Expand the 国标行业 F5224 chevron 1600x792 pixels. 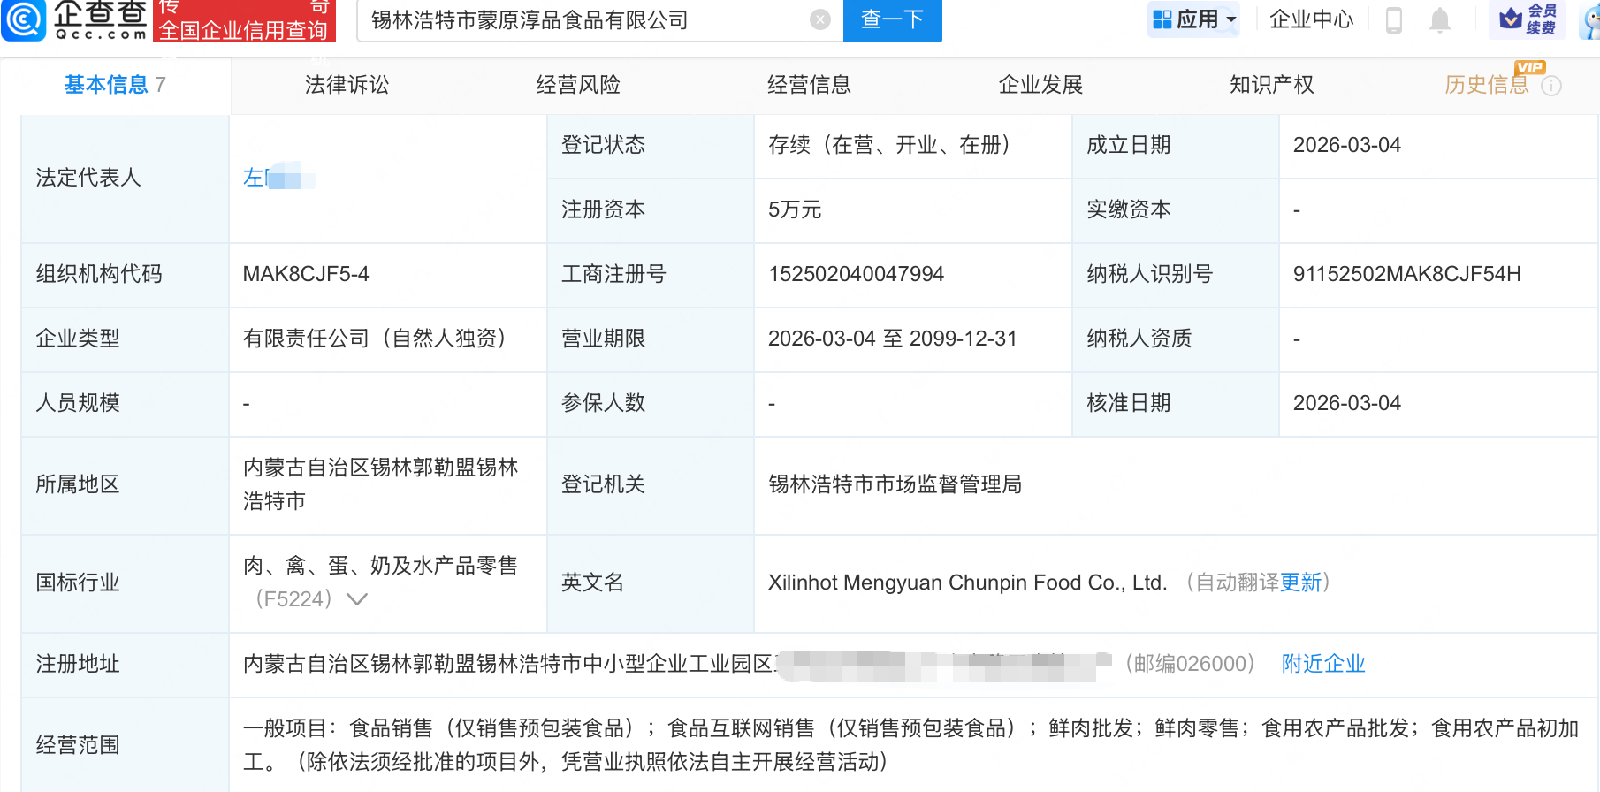coord(357,599)
